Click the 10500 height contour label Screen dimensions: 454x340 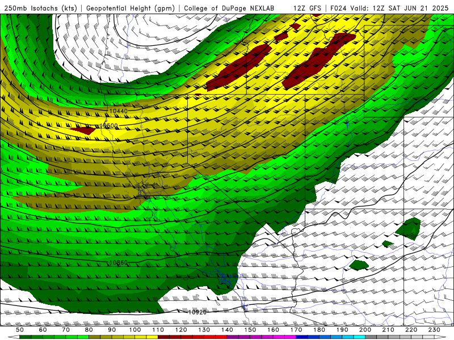pos(109,126)
